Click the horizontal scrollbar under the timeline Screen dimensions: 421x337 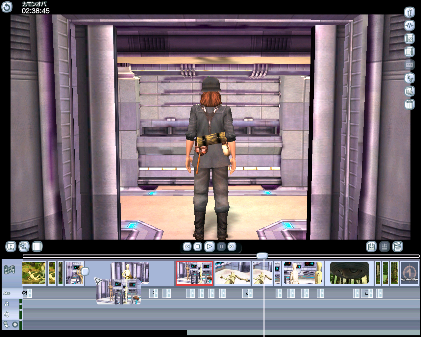[x=304, y=333]
